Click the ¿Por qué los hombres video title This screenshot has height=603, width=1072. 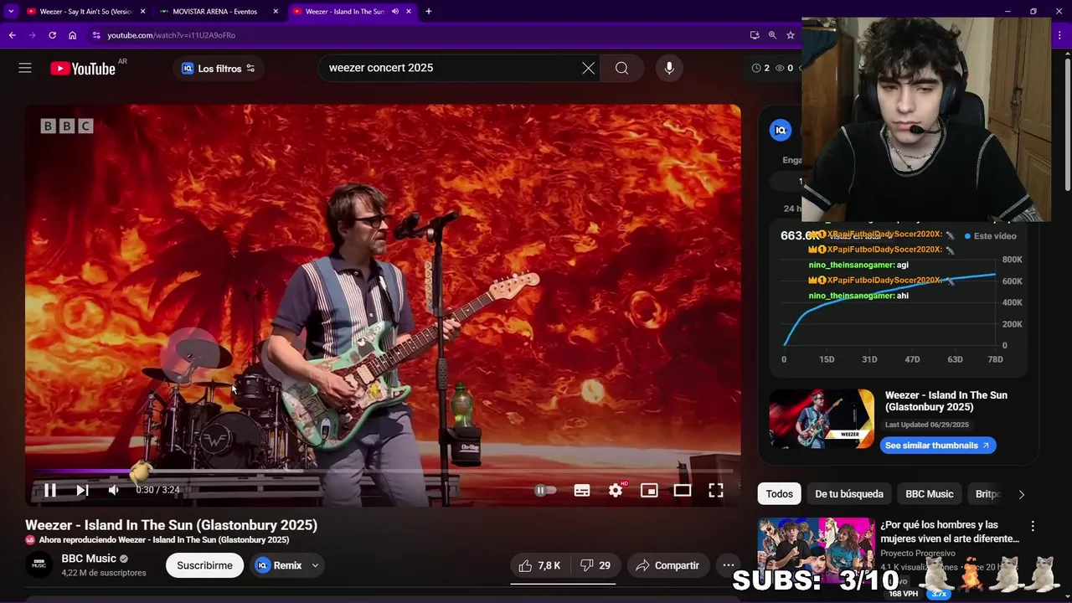[950, 532]
